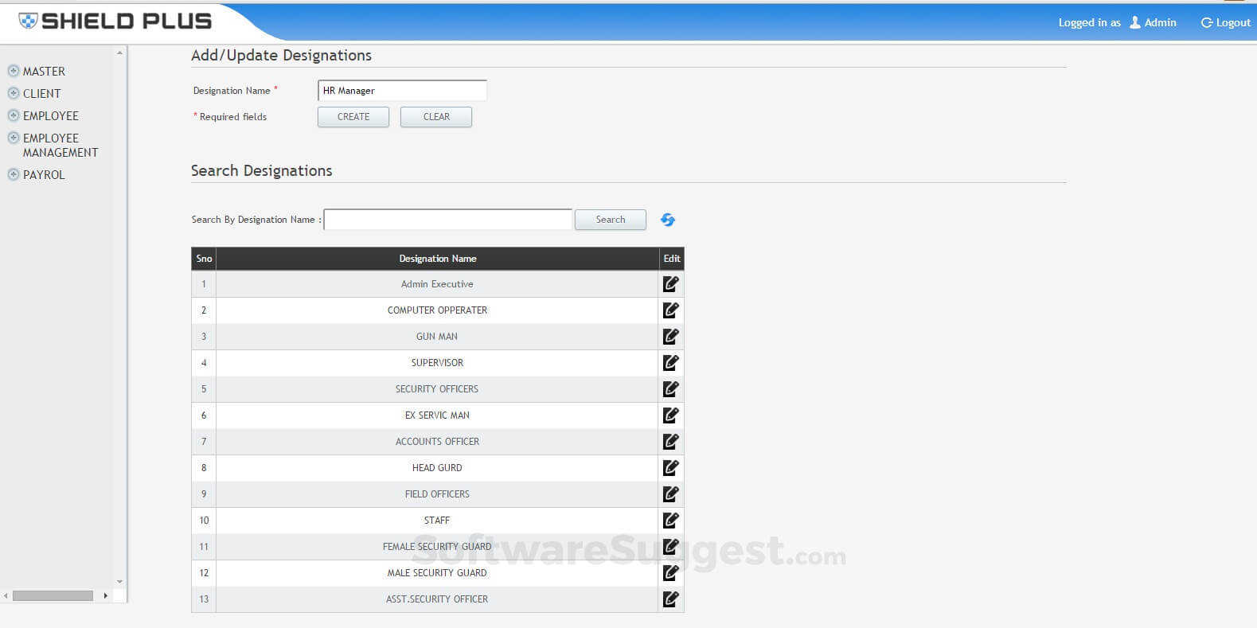Expand the MASTER menu
This screenshot has width=1257, height=628.
pyautogui.click(x=14, y=71)
